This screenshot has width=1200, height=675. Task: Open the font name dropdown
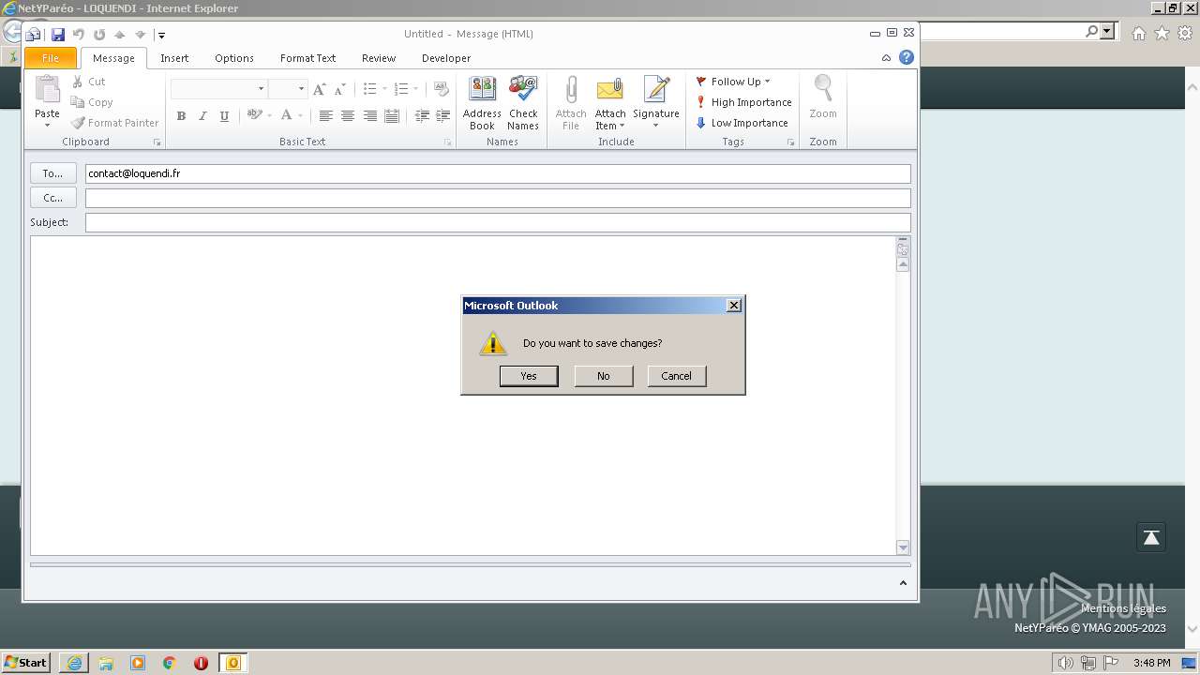tap(261, 89)
